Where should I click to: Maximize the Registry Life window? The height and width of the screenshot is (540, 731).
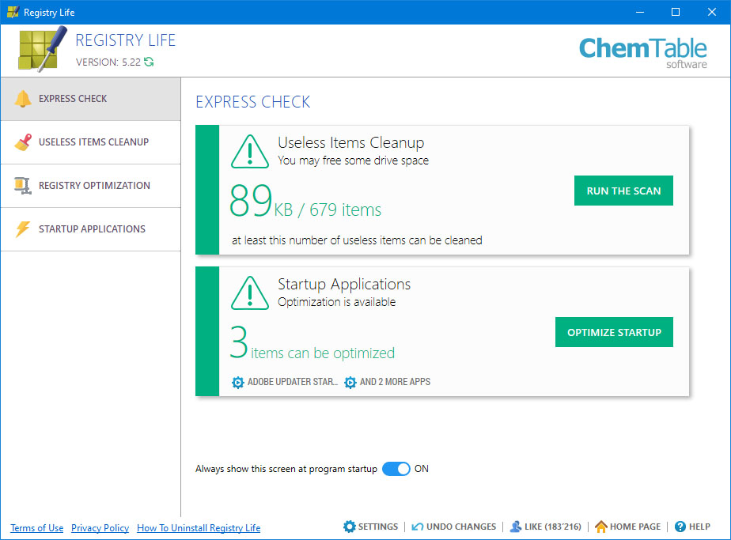pyautogui.click(x=676, y=12)
